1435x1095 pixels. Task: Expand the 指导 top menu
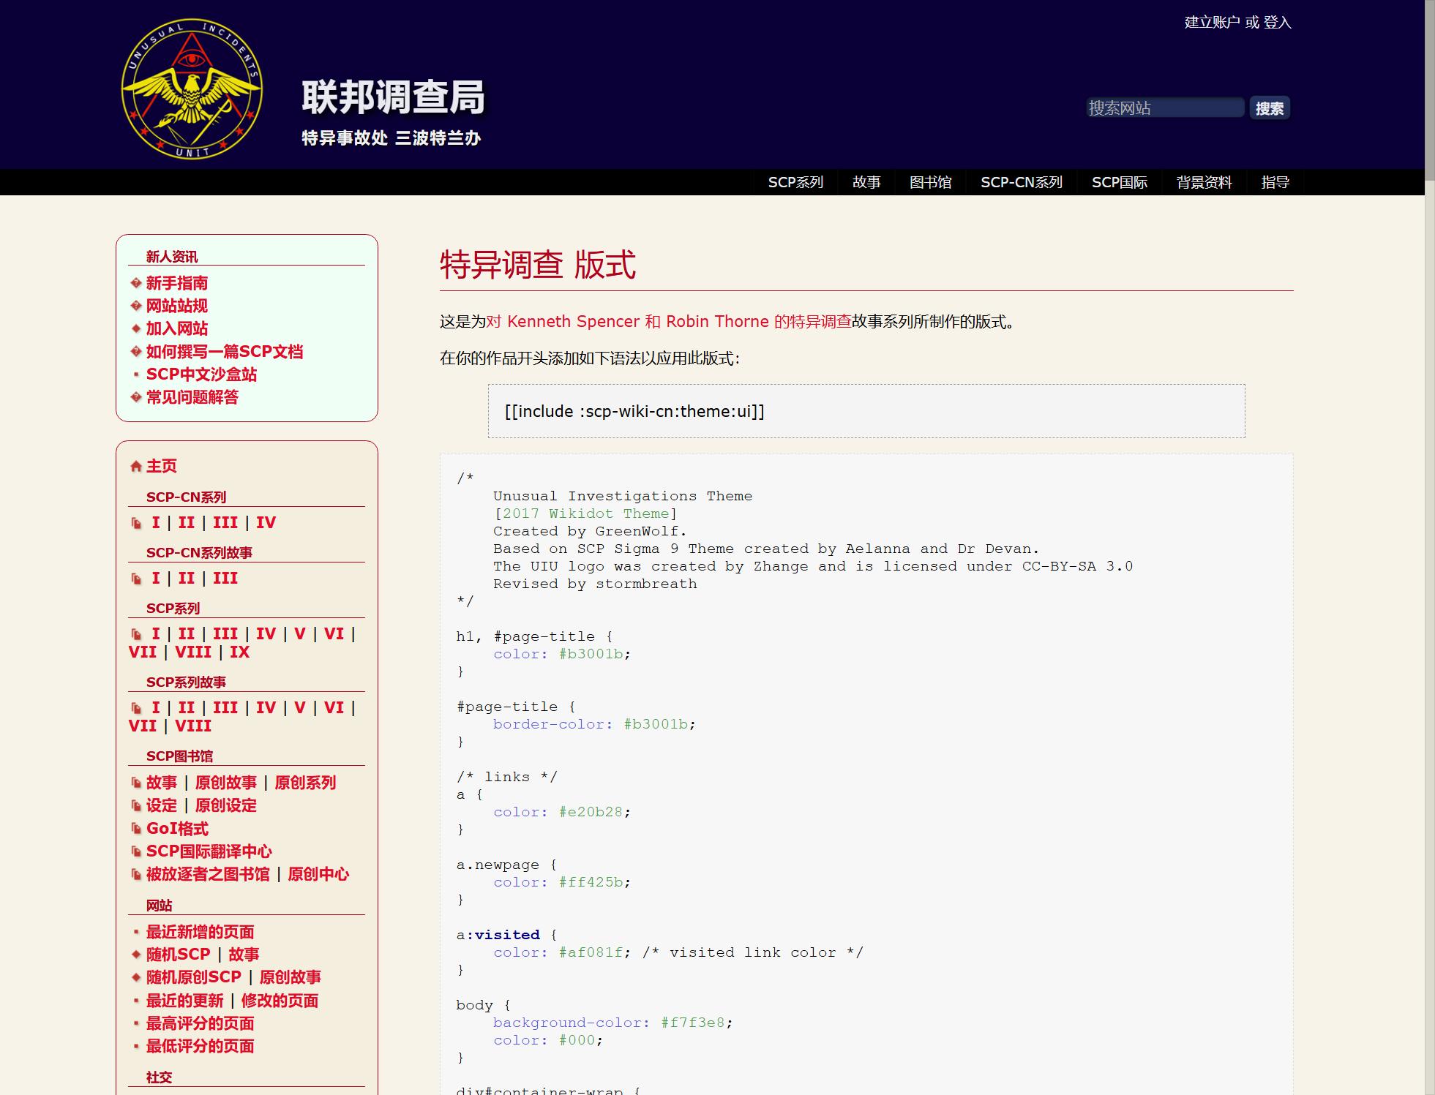pyautogui.click(x=1275, y=182)
